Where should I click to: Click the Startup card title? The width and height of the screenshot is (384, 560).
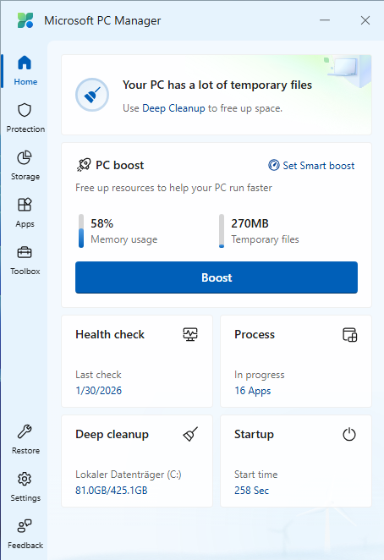(x=254, y=435)
